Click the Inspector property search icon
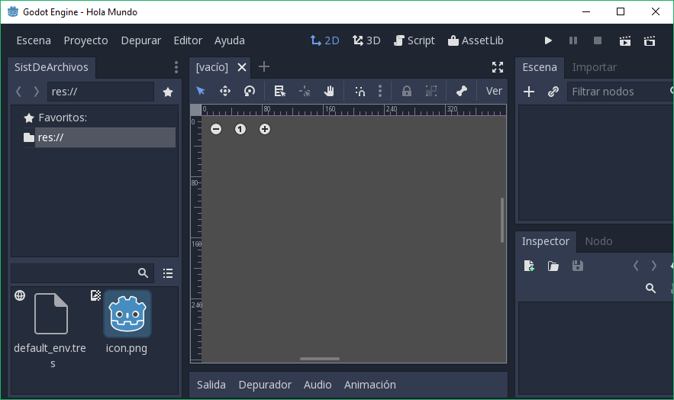The image size is (674, 400). 650,289
